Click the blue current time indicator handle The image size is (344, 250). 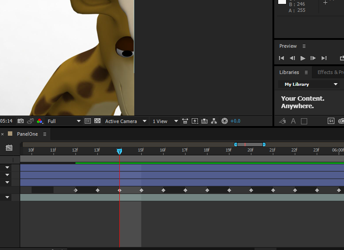(x=119, y=151)
